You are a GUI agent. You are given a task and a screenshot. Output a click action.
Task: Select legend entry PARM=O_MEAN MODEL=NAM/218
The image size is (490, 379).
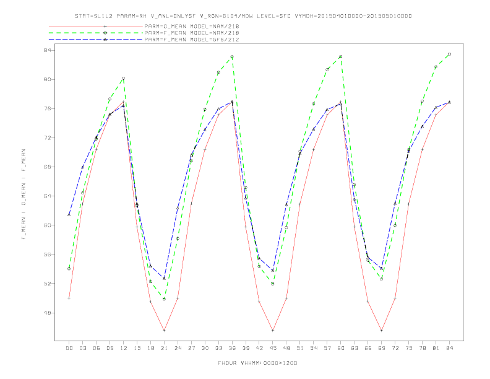192,26
